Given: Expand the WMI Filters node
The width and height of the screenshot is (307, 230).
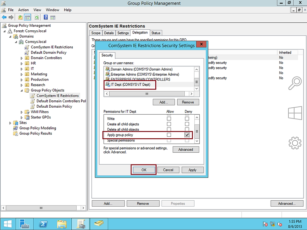Looking at the screenshot, I should [21, 112].
